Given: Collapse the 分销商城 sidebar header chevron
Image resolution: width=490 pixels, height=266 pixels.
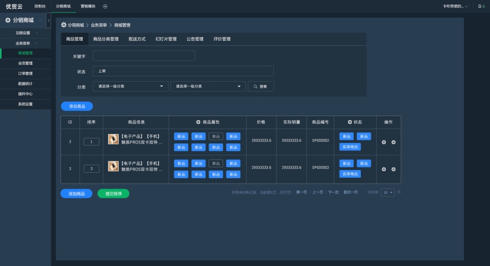Looking at the screenshot, I should pos(40,20).
